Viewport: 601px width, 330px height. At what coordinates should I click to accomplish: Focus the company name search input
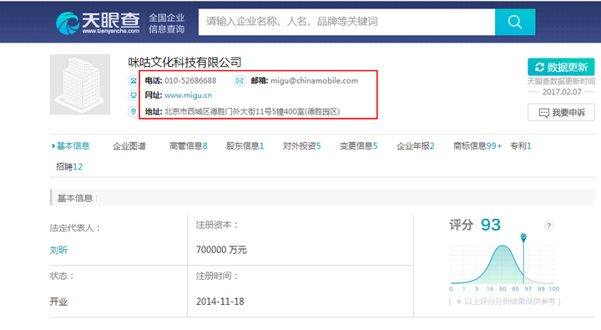tap(347, 22)
